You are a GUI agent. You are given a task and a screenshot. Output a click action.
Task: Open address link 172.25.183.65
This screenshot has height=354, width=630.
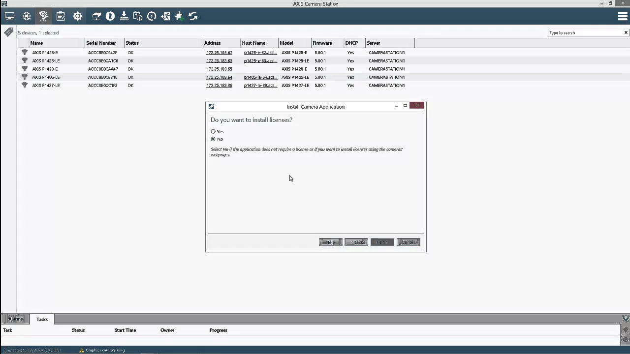coord(219,69)
